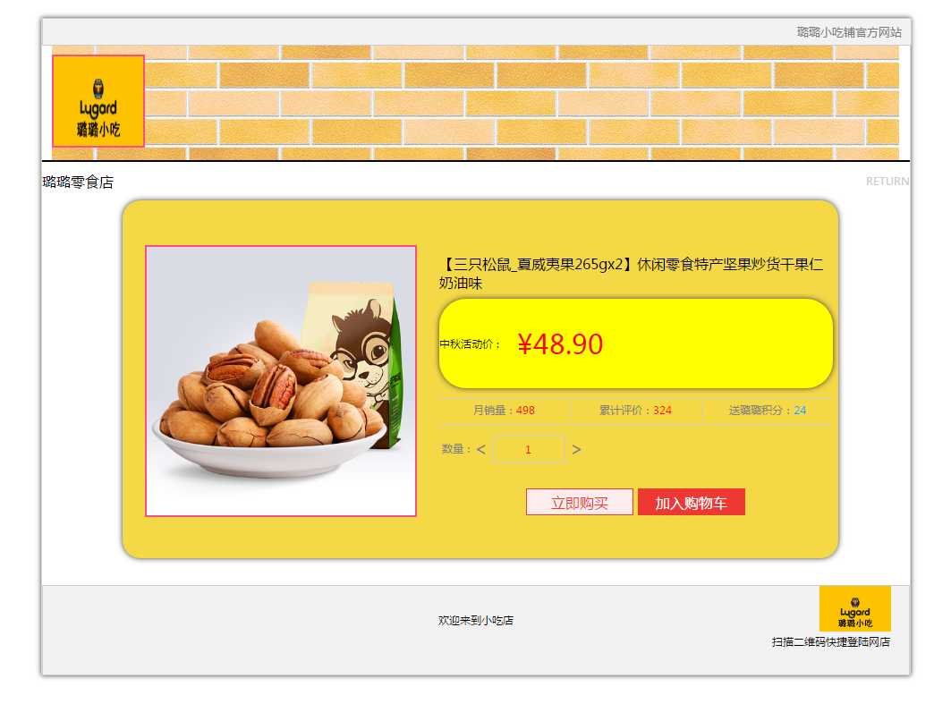This screenshot has height=721, width=951.
Task: Click the 欢迎来到小吃店 footer text
Action: 476,620
